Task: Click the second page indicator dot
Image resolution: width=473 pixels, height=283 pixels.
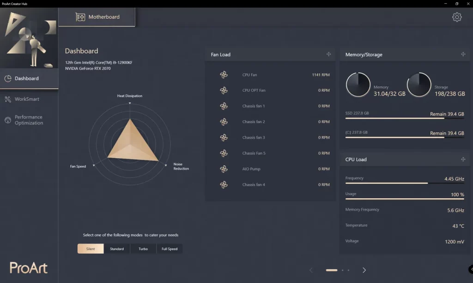Action: coord(342,270)
